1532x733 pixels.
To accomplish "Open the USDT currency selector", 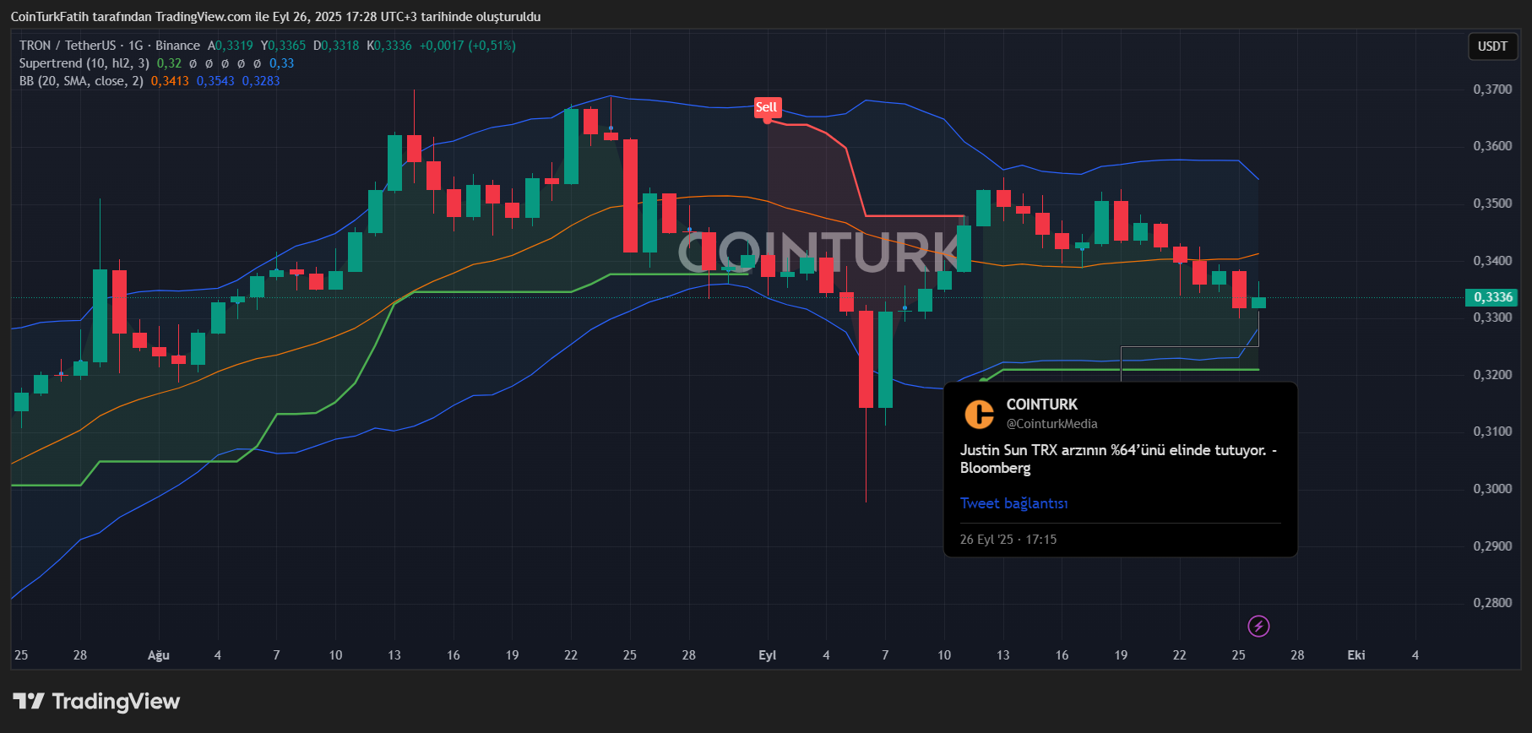I will (x=1491, y=46).
